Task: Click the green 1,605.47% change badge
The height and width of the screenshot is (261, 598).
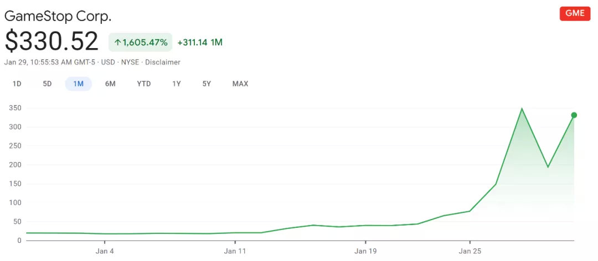Action: coord(141,42)
